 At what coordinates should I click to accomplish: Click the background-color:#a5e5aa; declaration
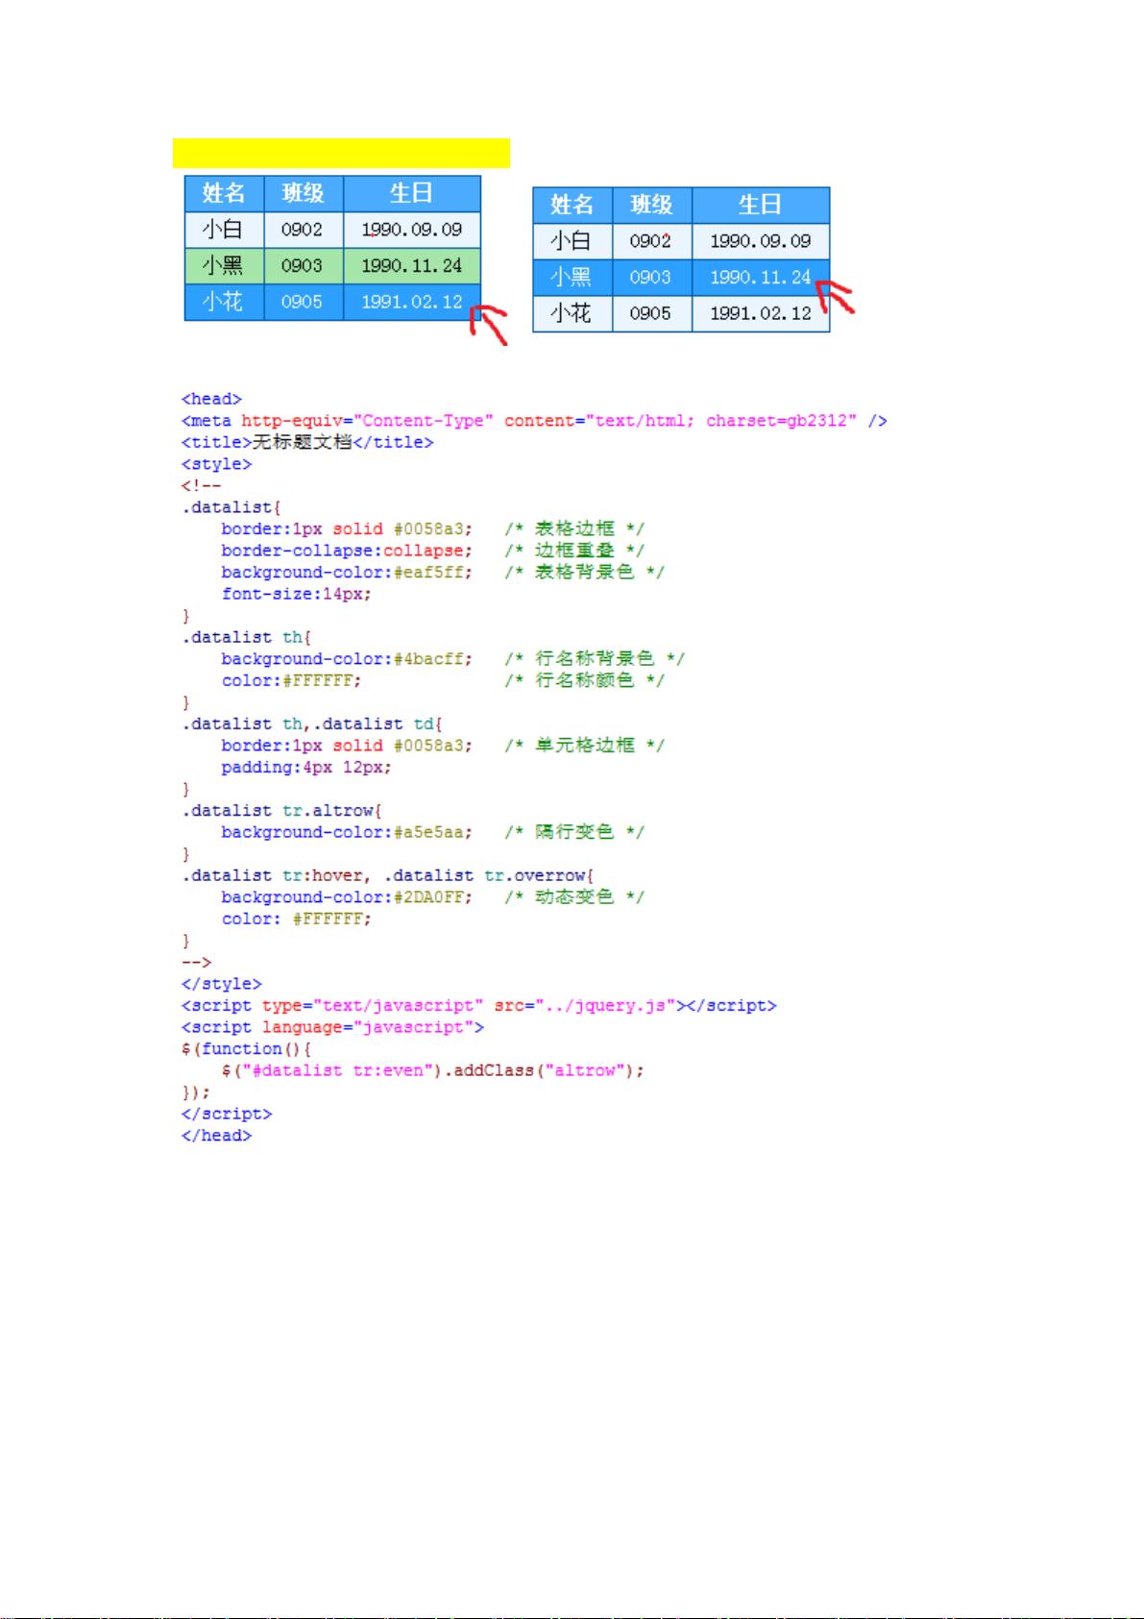(347, 832)
